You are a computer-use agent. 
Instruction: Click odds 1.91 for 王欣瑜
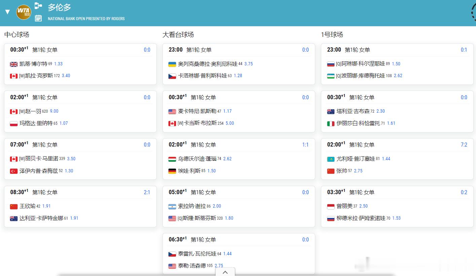(x=46, y=206)
